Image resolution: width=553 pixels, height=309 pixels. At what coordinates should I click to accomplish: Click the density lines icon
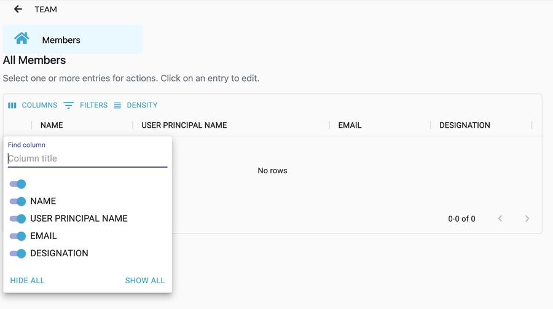tap(117, 106)
